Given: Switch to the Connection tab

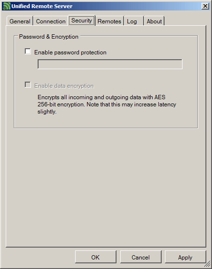Looking at the screenshot, I should pos(51,21).
